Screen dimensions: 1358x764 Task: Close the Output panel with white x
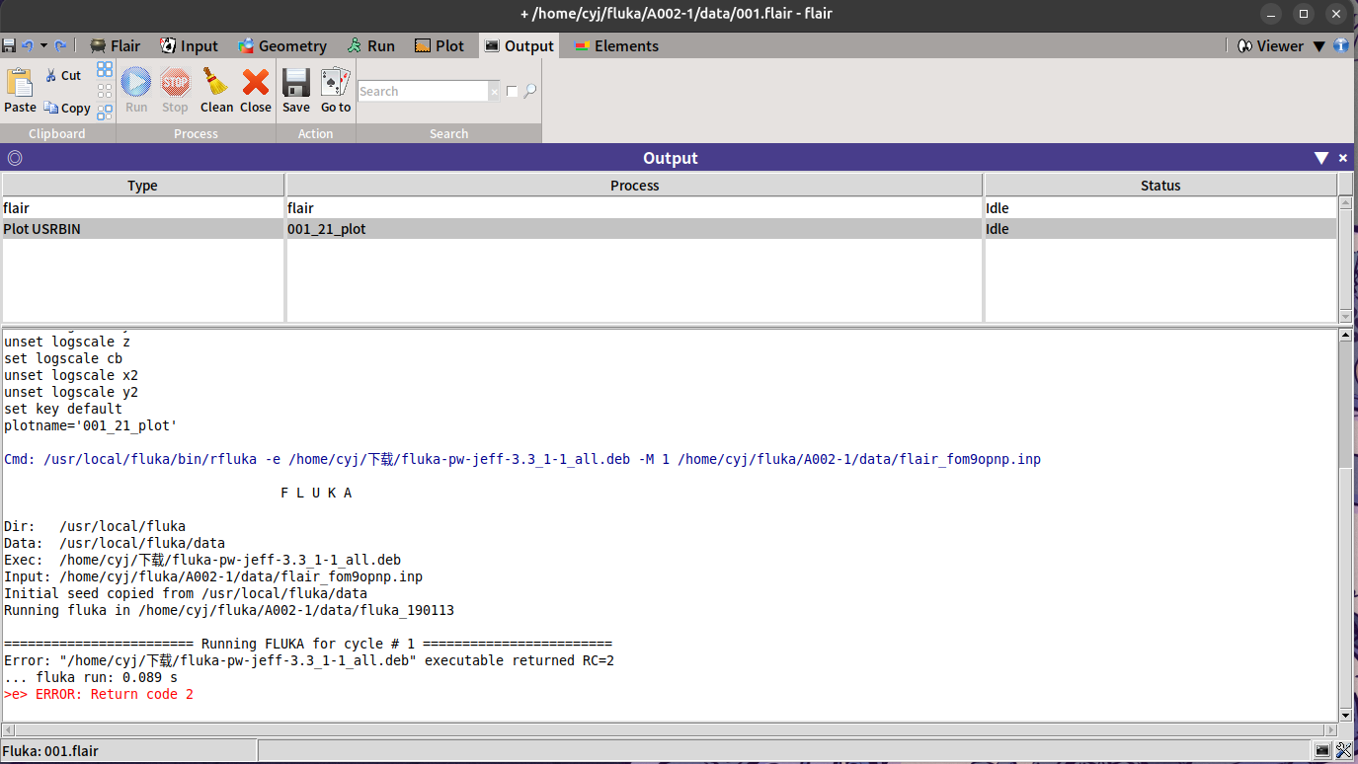tap(1343, 158)
